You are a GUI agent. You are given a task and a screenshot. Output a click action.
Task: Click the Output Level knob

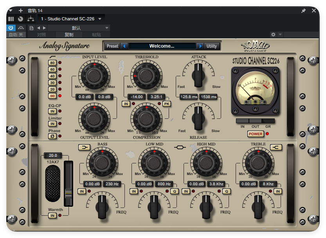click(94, 119)
